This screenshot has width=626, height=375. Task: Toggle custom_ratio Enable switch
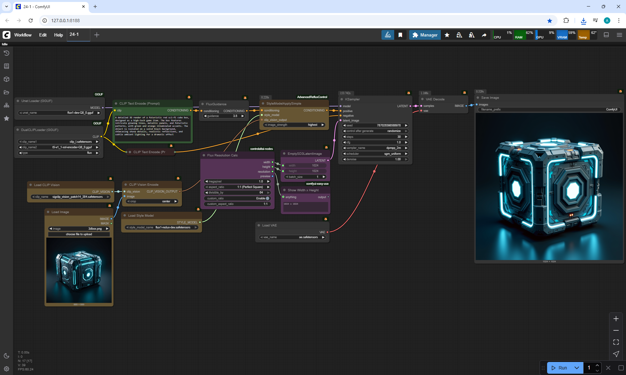pos(267,198)
